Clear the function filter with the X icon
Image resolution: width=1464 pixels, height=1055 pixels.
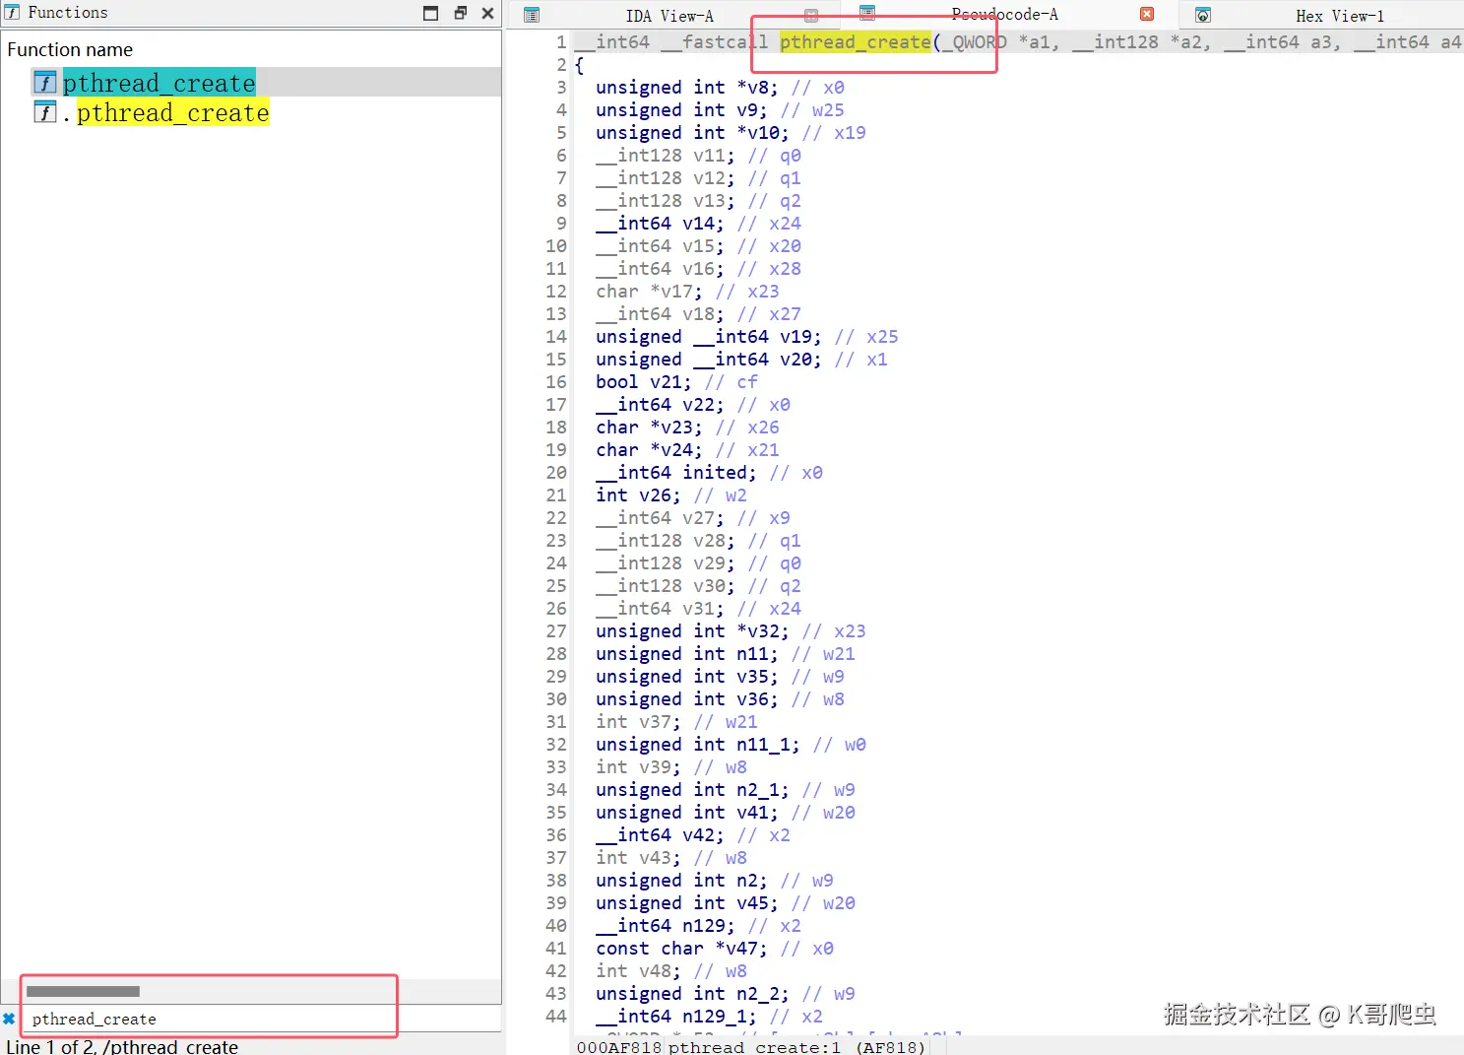point(9,1019)
